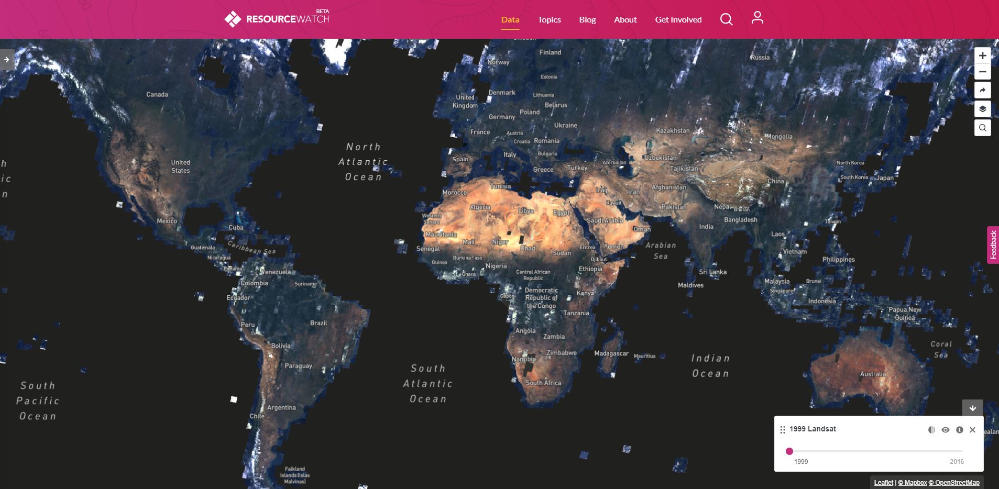Remove the 1999 Landsat layer from legend
The height and width of the screenshot is (489, 999).
(x=972, y=430)
